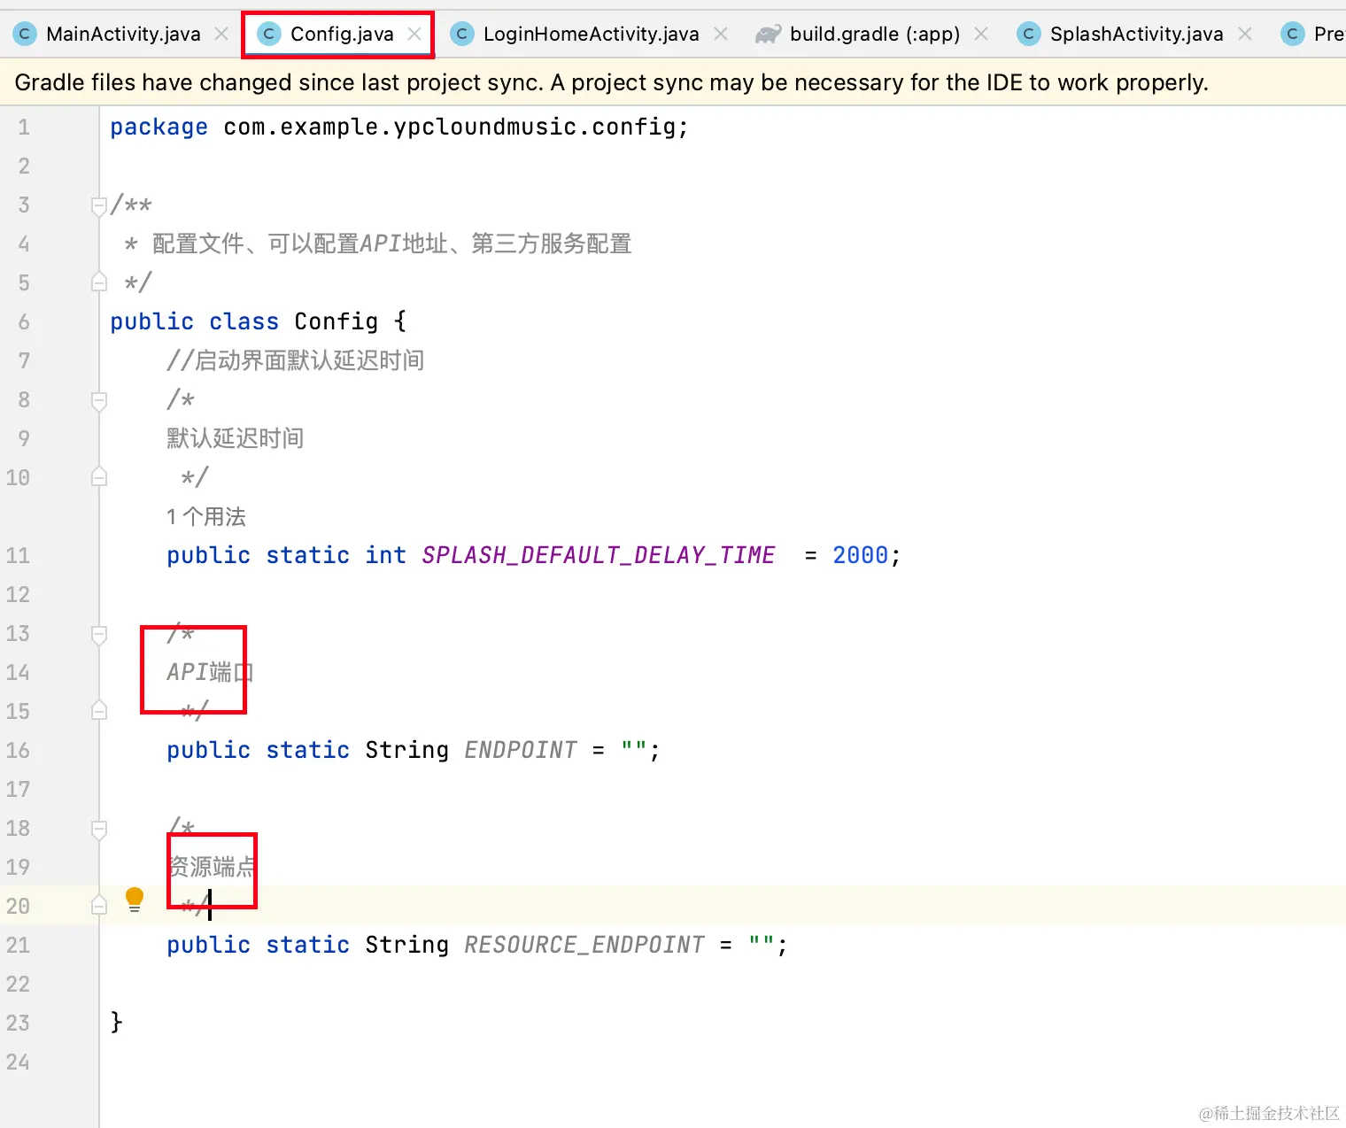Click the Java class icon on MainActivity.java tab
The height and width of the screenshot is (1128, 1346).
(x=24, y=34)
